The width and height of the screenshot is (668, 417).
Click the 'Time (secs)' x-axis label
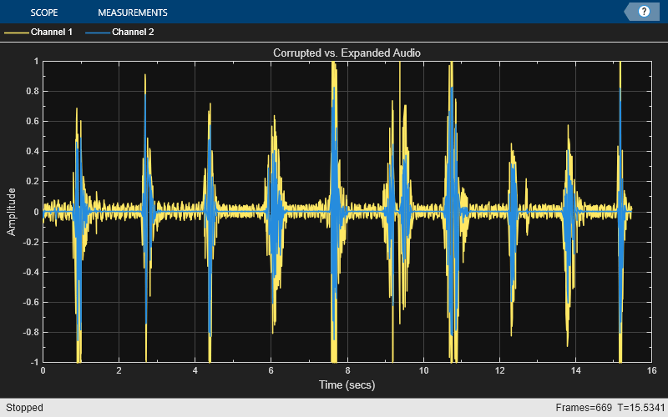347,384
